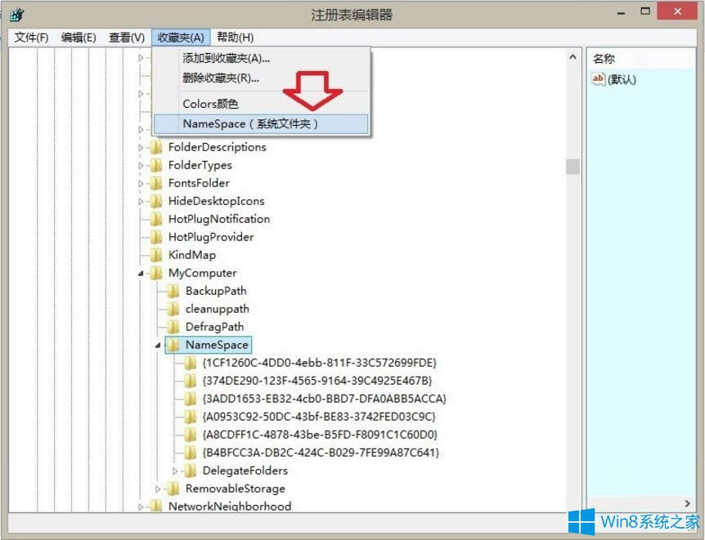The width and height of the screenshot is (705, 540).
Task: Open the 查看(V) menu
Action: click(125, 37)
